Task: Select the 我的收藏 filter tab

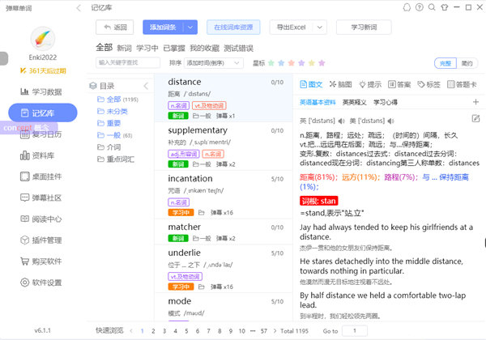Action: coord(205,48)
